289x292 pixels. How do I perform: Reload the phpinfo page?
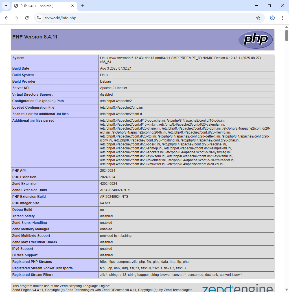click(x=27, y=18)
